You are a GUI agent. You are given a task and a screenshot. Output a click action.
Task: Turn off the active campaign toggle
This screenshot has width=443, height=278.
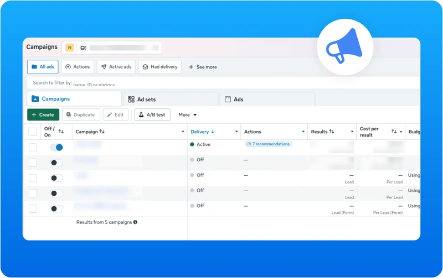56,147
